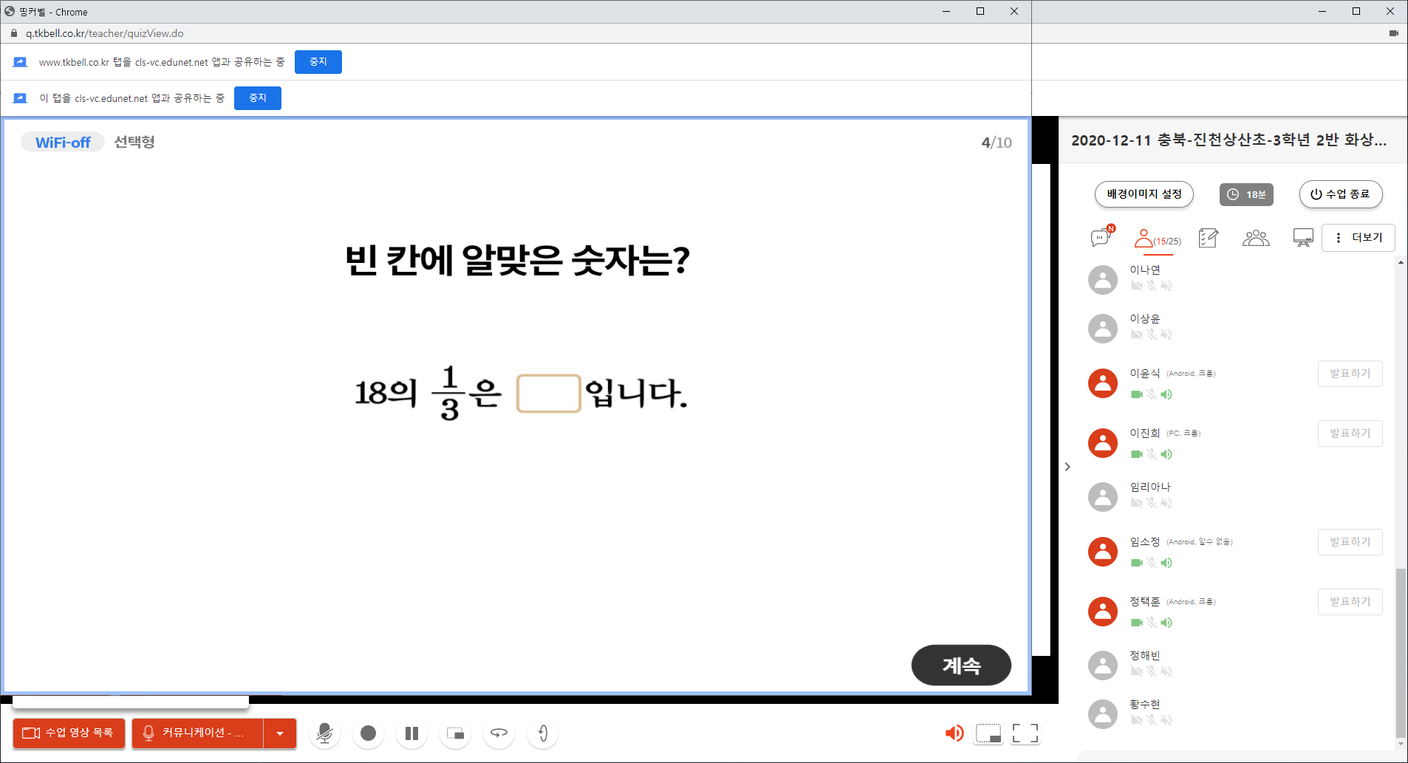
Task: Open 수업 영상 목록 video list
Action: click(69, 733)
